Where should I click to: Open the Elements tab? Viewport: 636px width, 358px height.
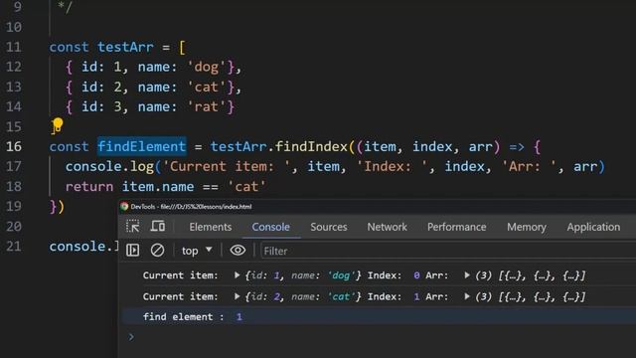[211, 227]
